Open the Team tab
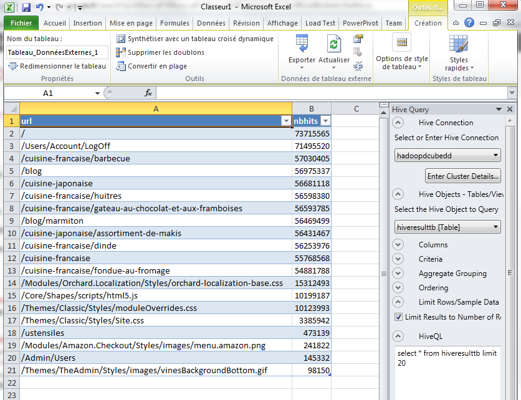The width and height of the screenshot is (521, 400). click(393, 23)
